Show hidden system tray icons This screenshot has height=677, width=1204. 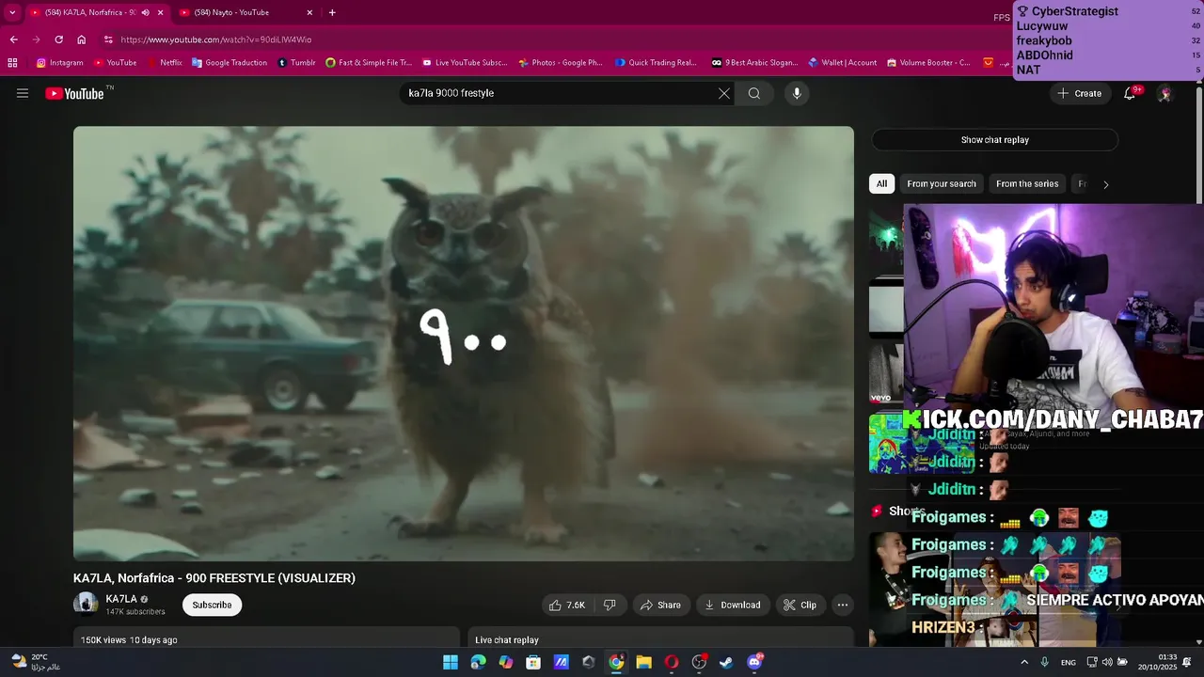point(1024,662)
